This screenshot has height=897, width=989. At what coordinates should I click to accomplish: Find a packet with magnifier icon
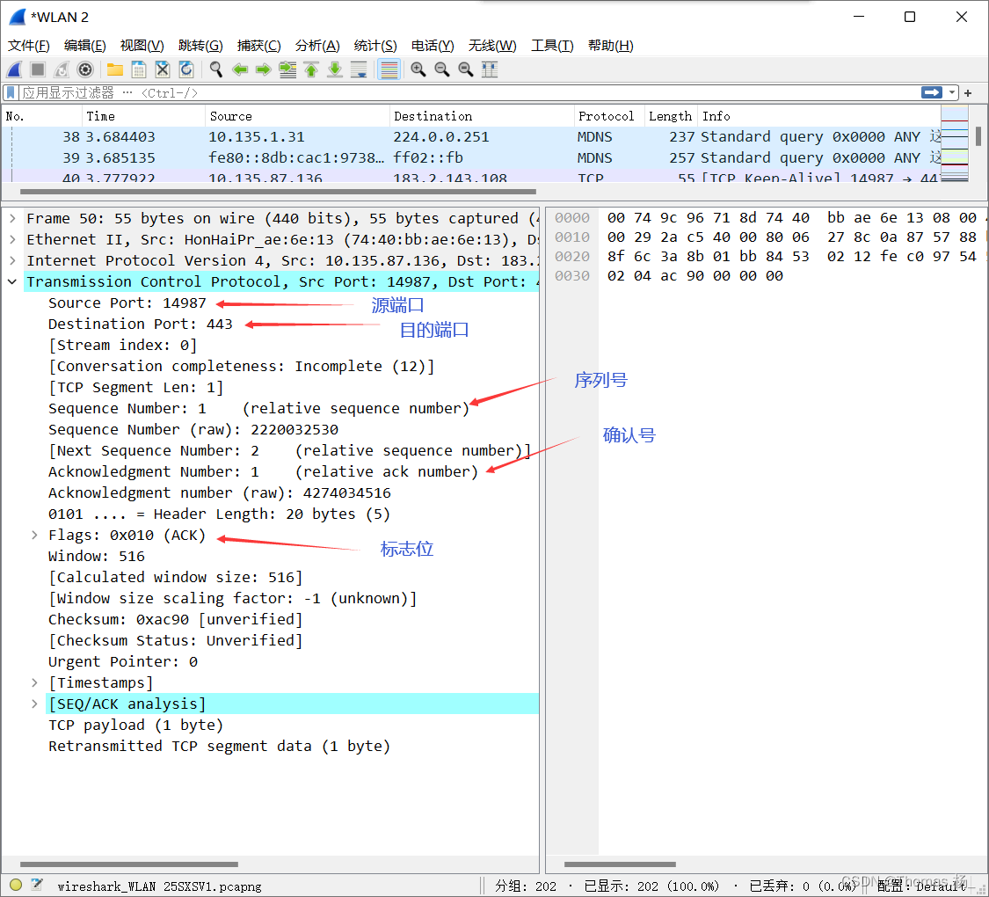click(215, 69)
